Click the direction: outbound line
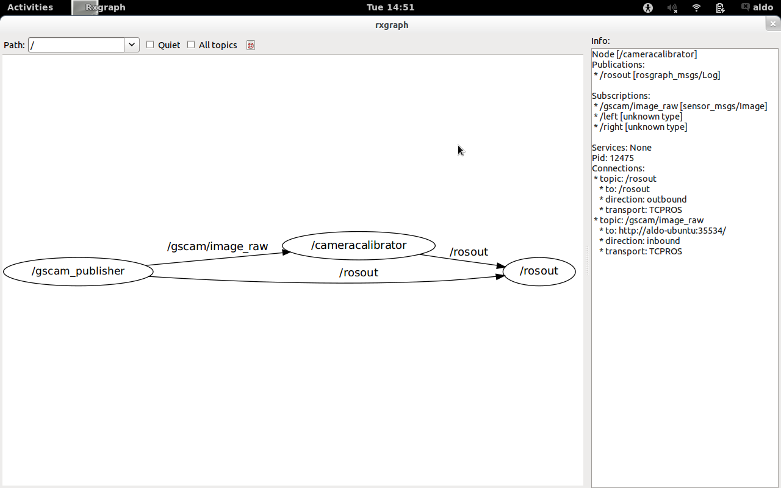The height and width of the screenshot is (488, 781). click(x=643, y=199)
